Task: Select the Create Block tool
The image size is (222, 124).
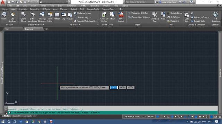Action: point(23,17)
